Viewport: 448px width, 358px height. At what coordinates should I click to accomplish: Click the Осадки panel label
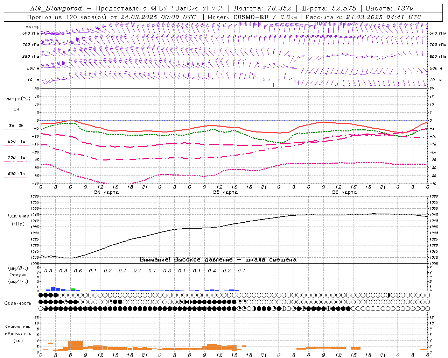pos(18,275)
